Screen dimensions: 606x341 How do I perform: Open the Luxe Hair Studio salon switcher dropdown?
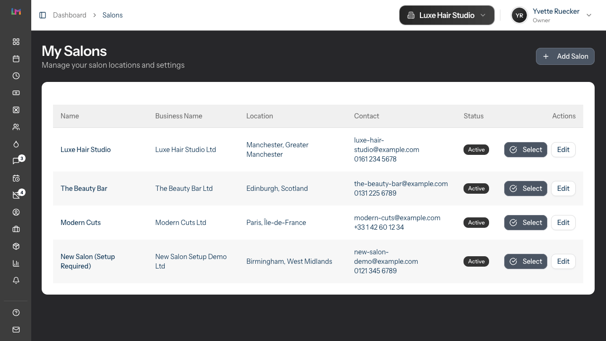[x=446, y=15]
